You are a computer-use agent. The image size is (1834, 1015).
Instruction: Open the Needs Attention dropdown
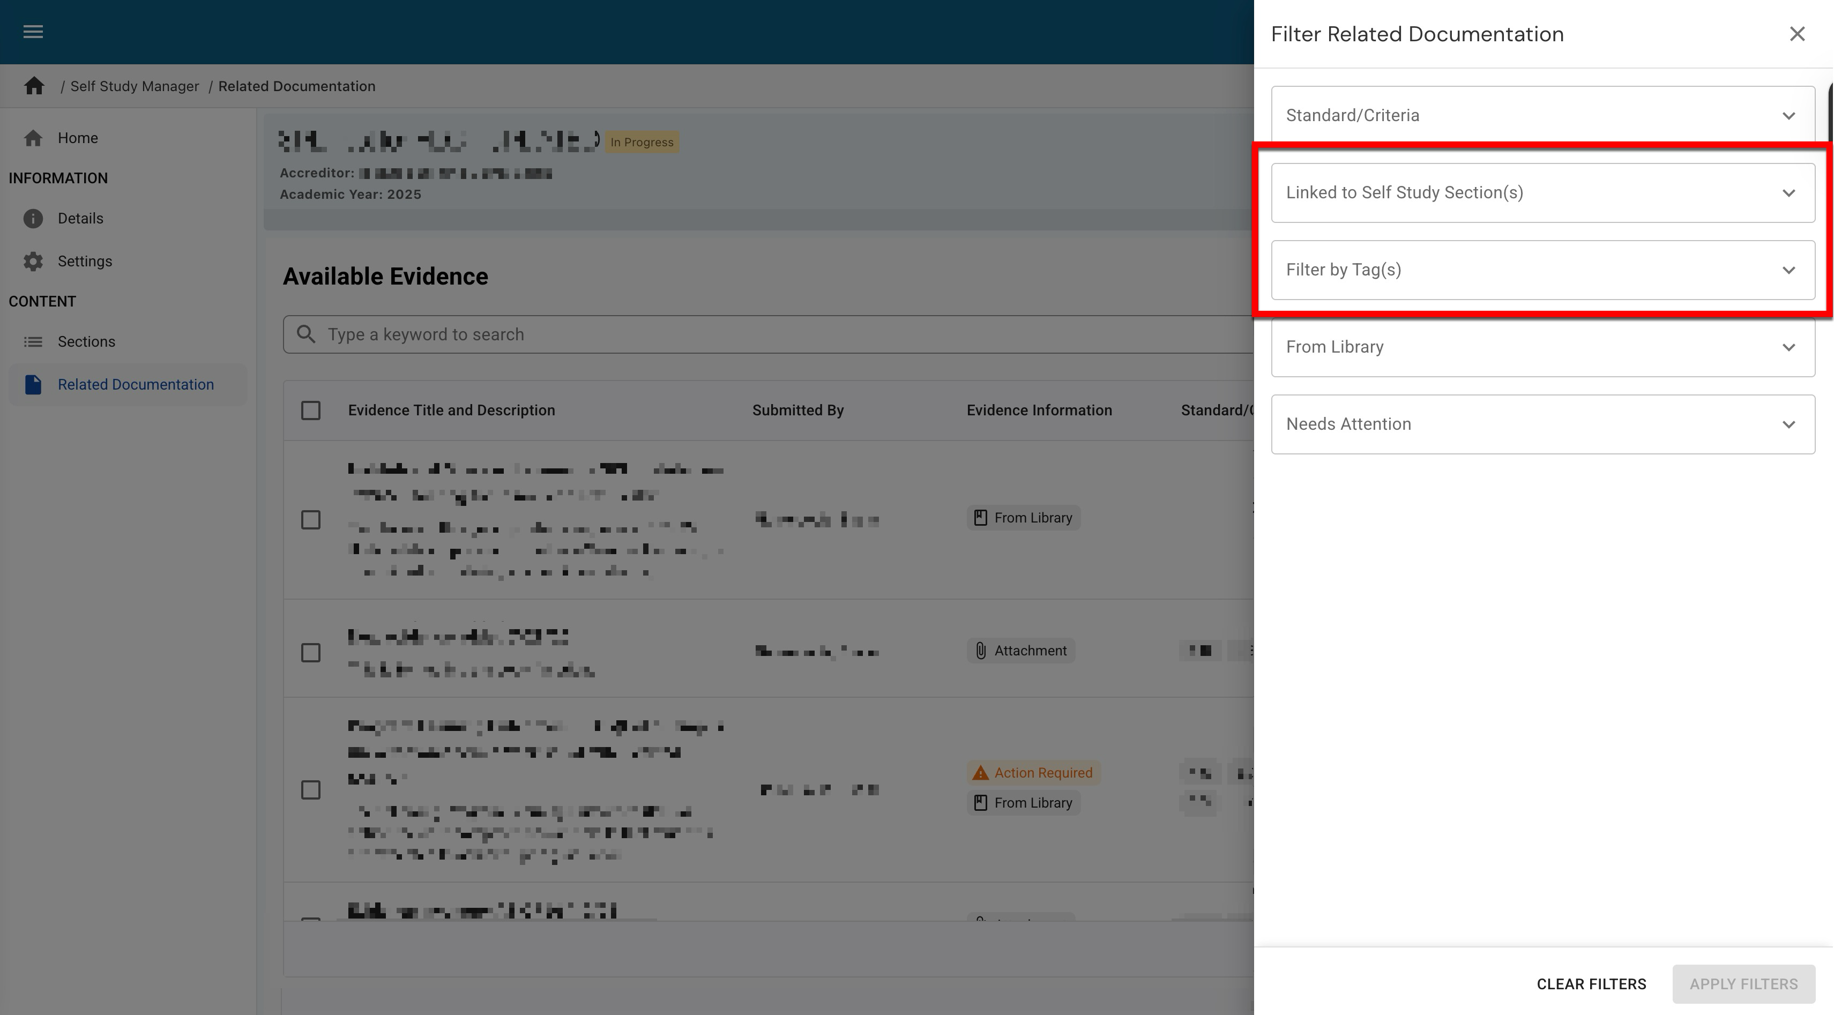(x=1542, y=424)
